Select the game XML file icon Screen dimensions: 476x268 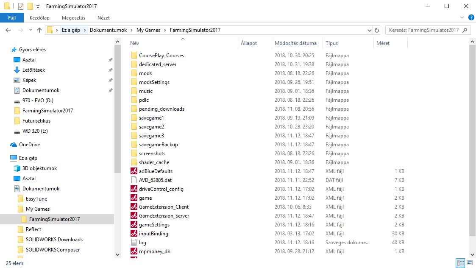134,198
